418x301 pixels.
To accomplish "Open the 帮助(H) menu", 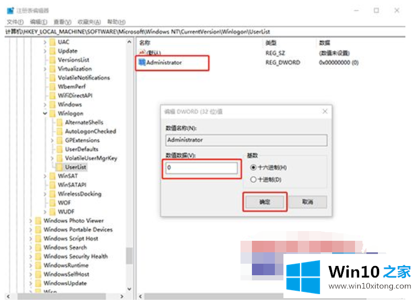I will (116, 22).
